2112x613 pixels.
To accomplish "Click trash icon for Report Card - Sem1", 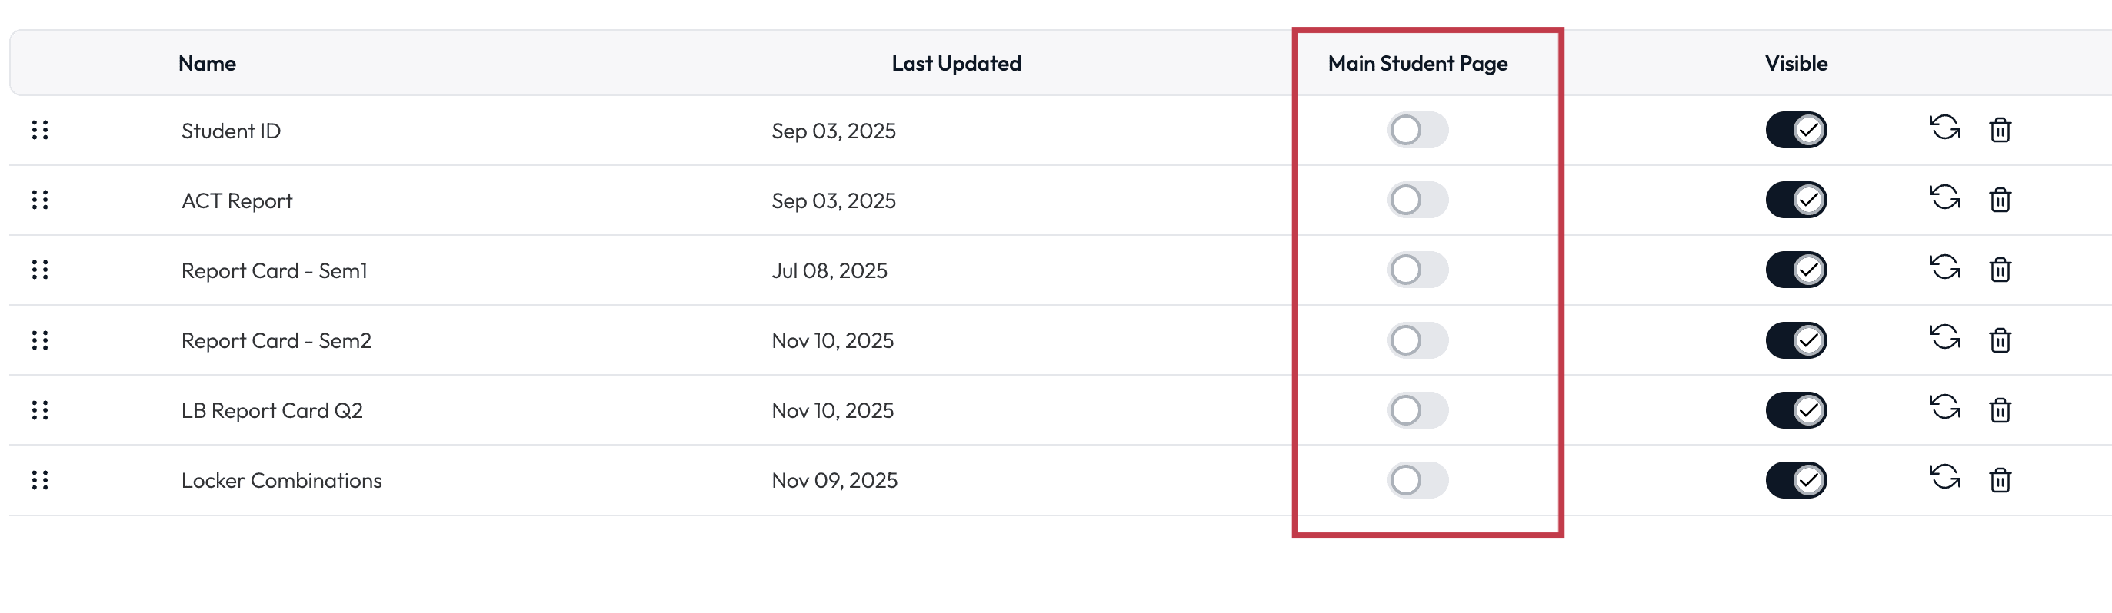I will pos(2000,270).
